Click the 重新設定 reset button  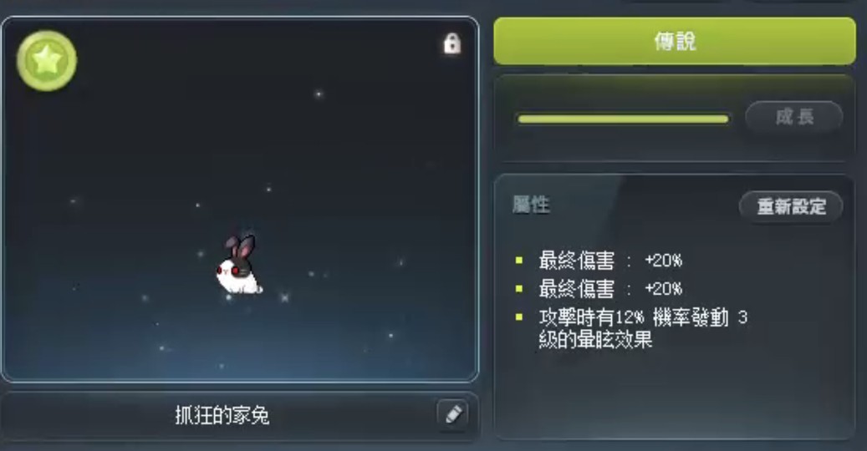coord(791,206)
